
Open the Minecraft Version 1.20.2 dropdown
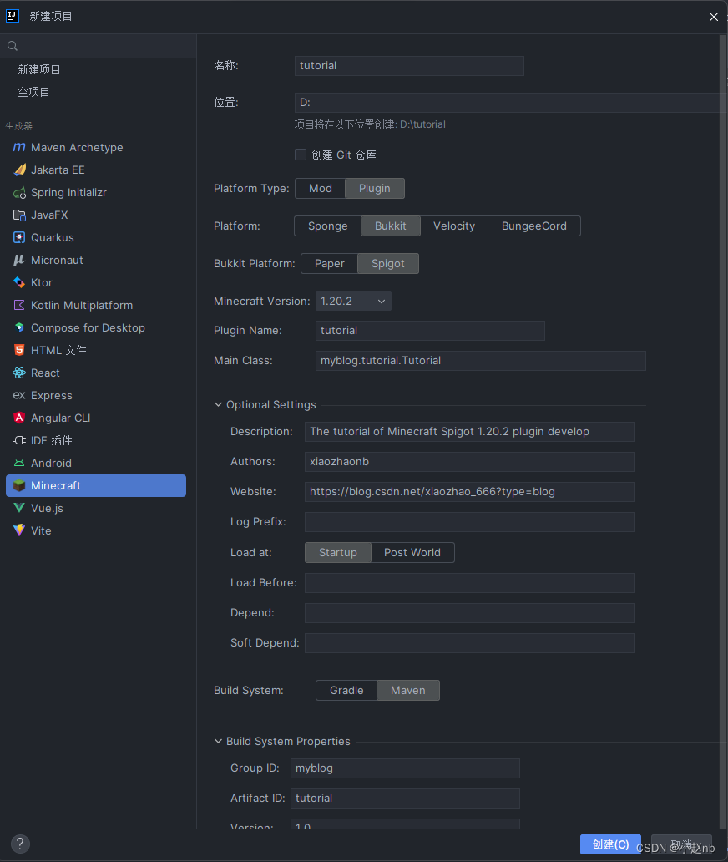(x=353, y=302)
